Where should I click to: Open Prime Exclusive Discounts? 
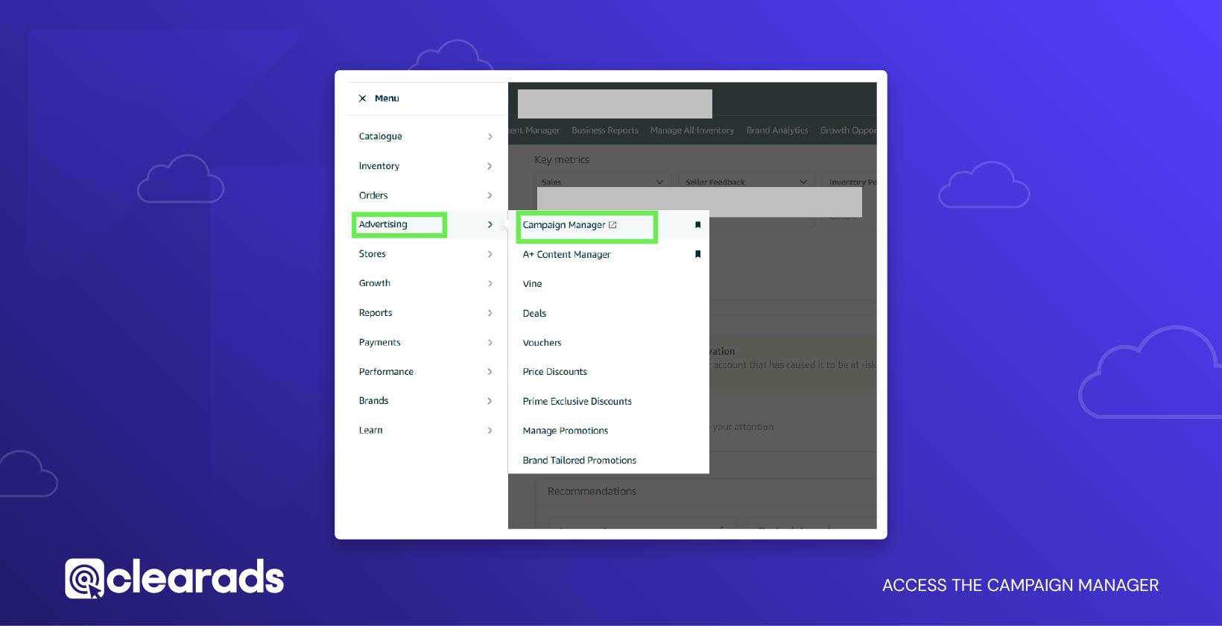click(577, 402)
